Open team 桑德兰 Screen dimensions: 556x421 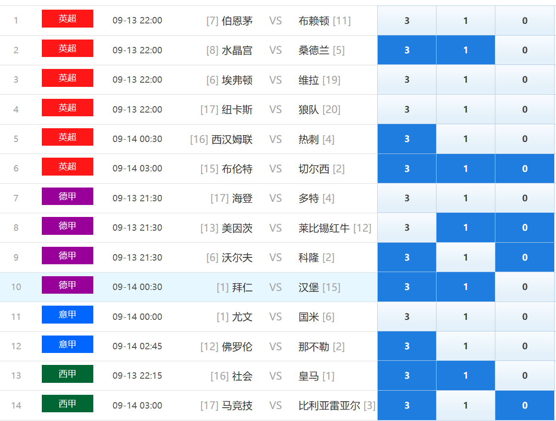[314, 50]
